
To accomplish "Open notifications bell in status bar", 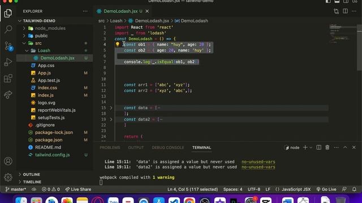I will (354, 189).
